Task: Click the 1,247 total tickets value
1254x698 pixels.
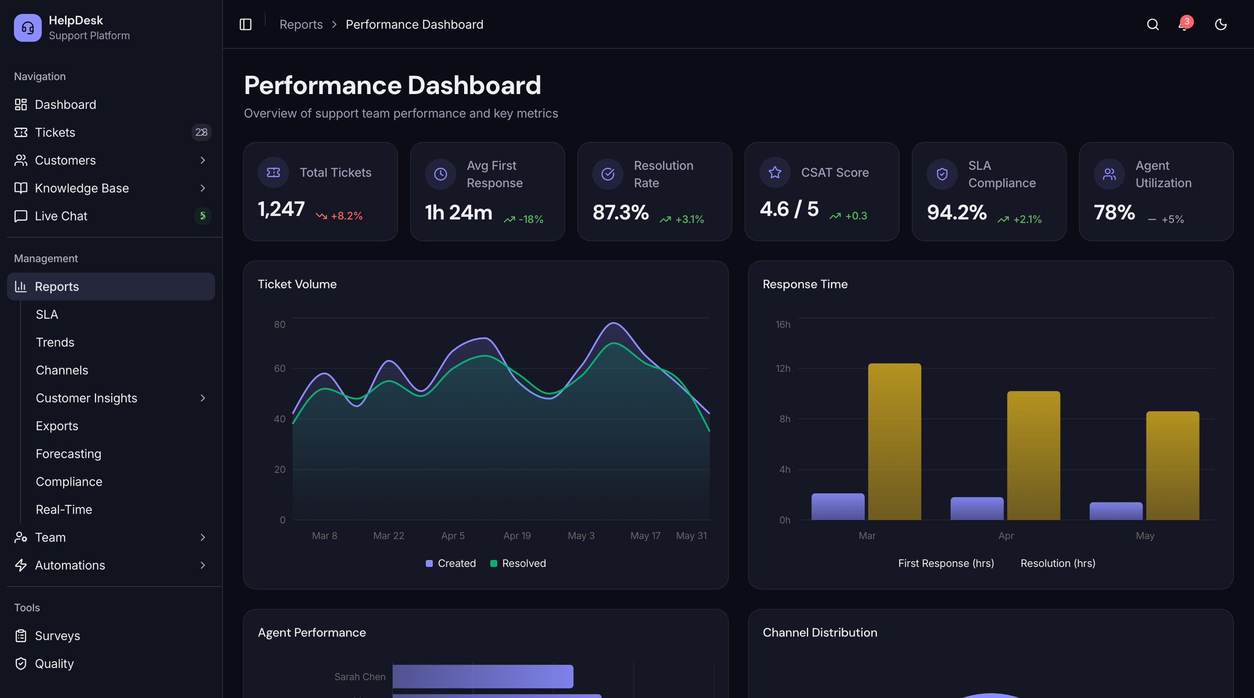Action: (281, 209)
